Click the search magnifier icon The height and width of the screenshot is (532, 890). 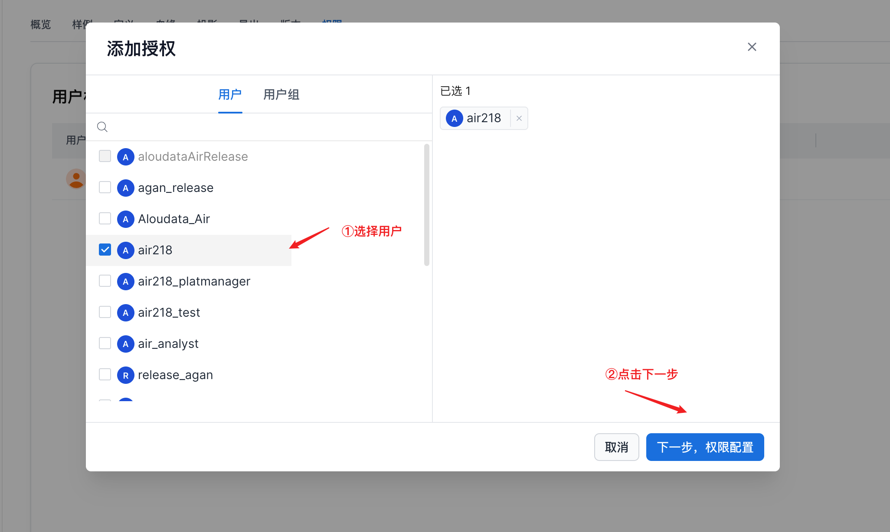(102, 127)
